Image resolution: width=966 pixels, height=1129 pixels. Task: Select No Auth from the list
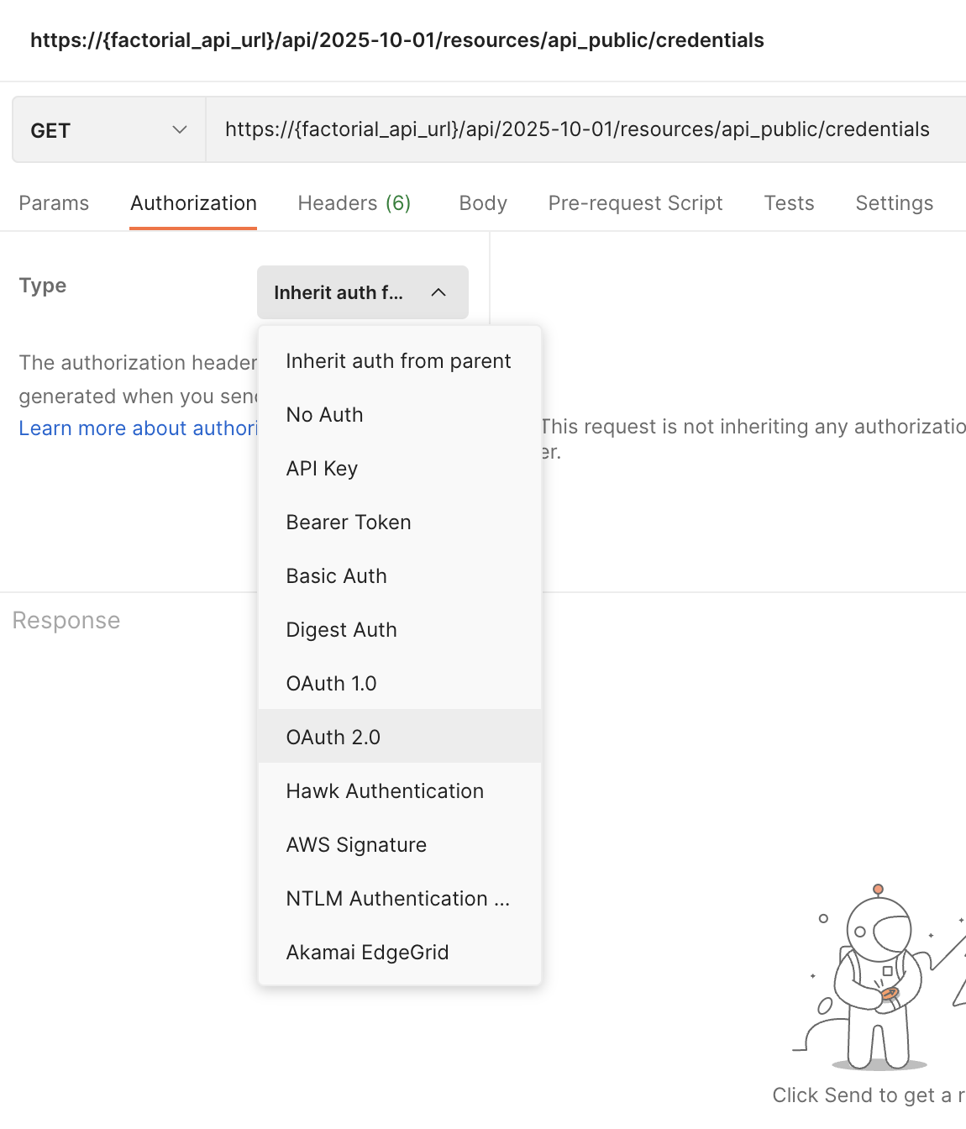point(400,415)
